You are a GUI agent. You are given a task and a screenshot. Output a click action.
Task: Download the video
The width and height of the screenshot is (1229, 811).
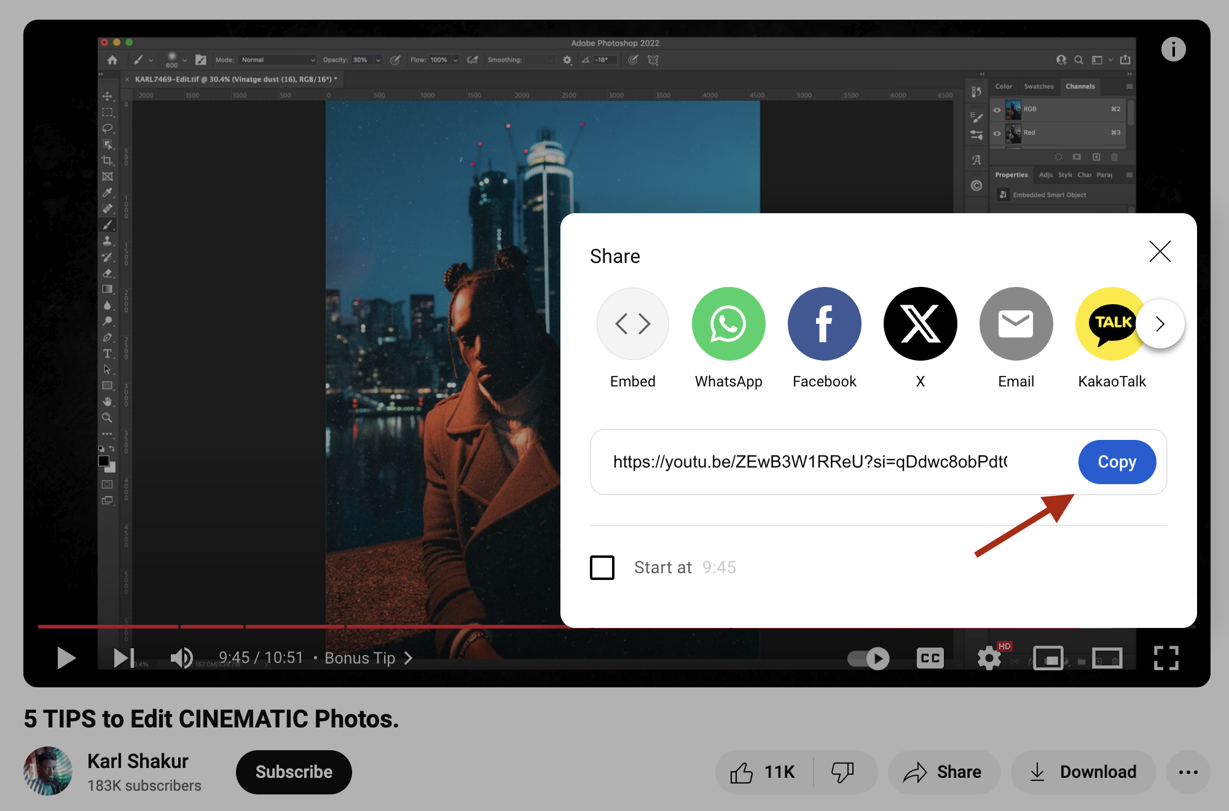click(1083, 772)
